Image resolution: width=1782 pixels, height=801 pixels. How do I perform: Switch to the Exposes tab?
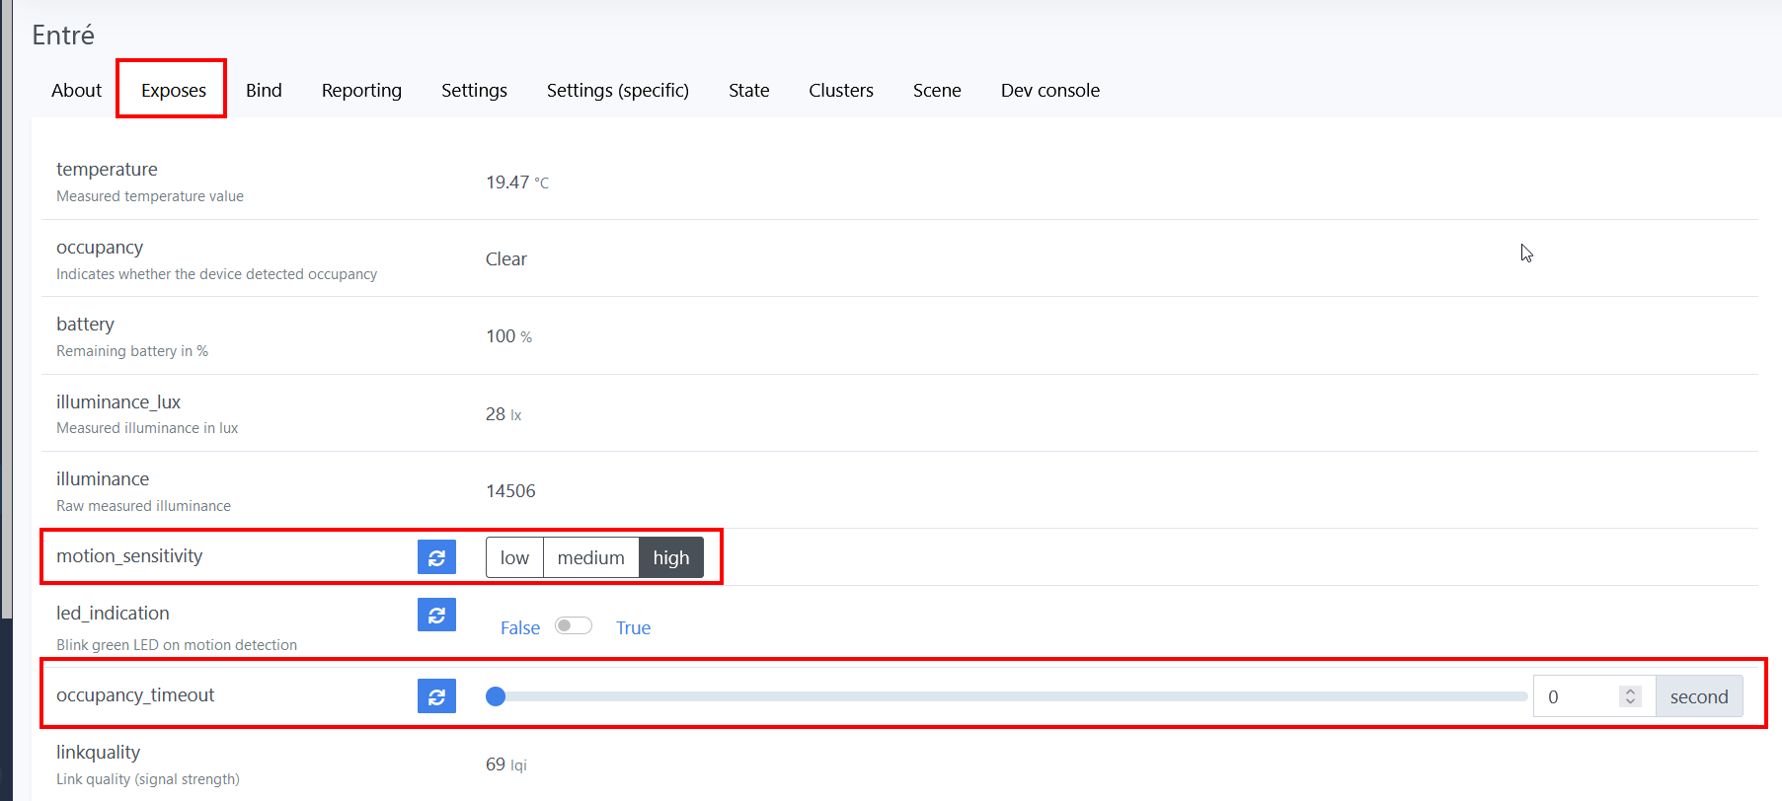[174, 90]
